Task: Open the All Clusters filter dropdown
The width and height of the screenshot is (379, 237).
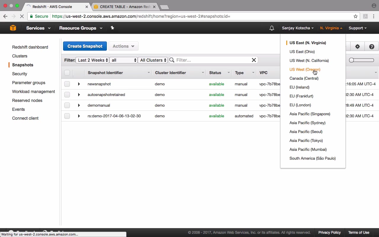Action: pos(153,60)
